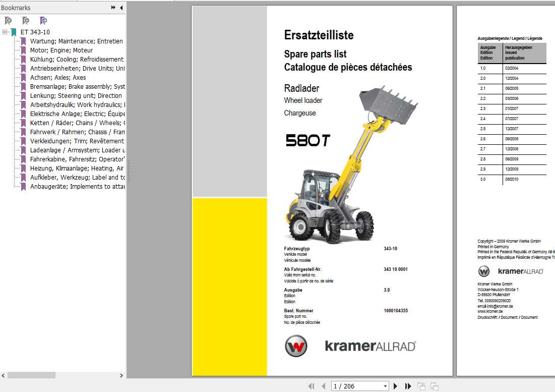Open Verkleidungen; Trim bookmark
The width and height of the screenshot is (555, 392).
click(77, 141)
